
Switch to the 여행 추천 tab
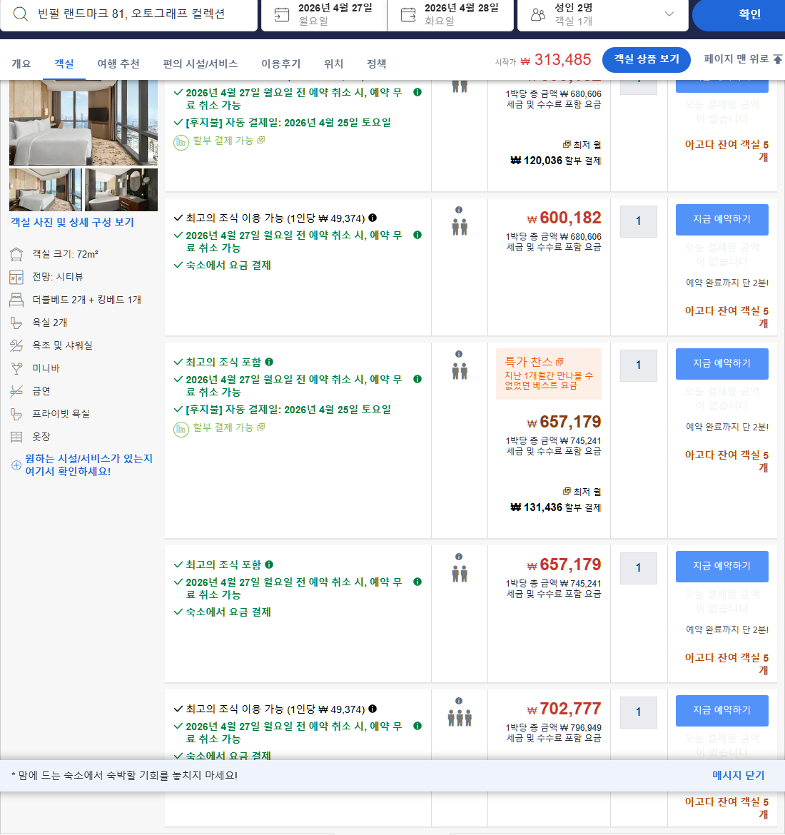coord(118,64)
